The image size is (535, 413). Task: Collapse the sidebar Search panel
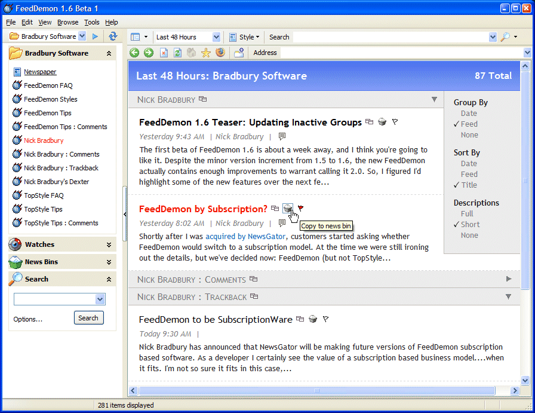point(109,279)
